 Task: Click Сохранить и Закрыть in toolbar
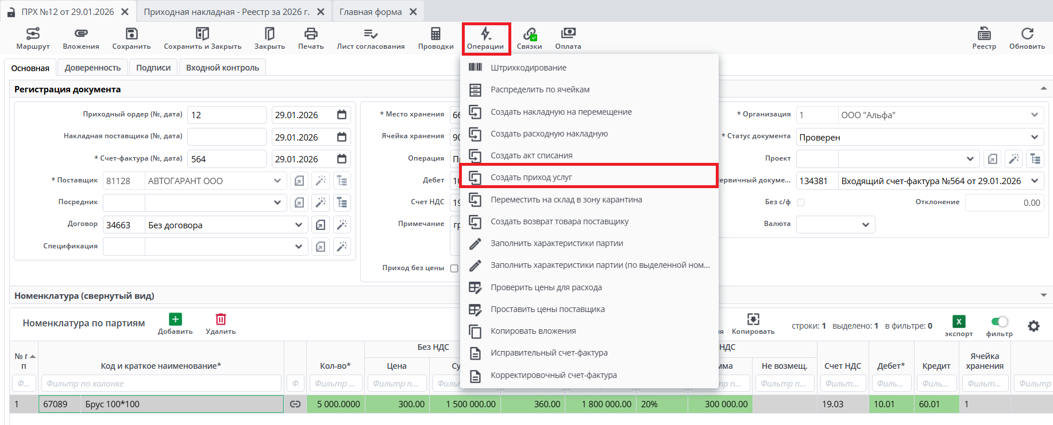click(x=202, y=38)
